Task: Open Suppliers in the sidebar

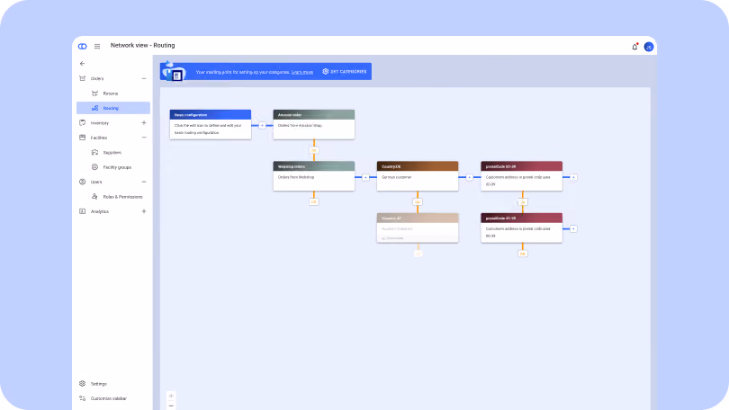Action: 113,152
